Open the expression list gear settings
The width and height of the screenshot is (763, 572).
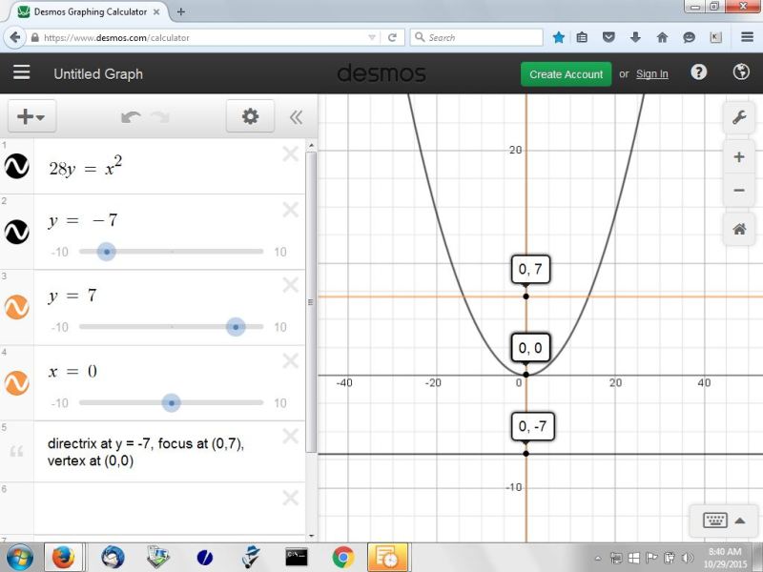250,116
